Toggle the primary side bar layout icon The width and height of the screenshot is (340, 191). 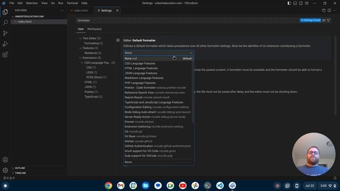[x=289, y=3]
